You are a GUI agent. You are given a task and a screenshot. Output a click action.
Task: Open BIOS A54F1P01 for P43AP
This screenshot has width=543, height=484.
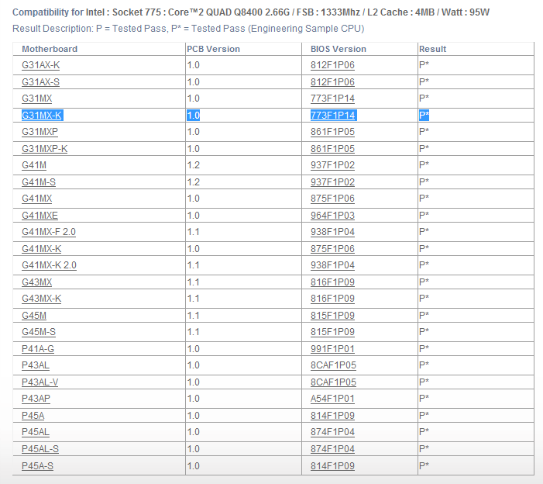click(x=332, y=398)
